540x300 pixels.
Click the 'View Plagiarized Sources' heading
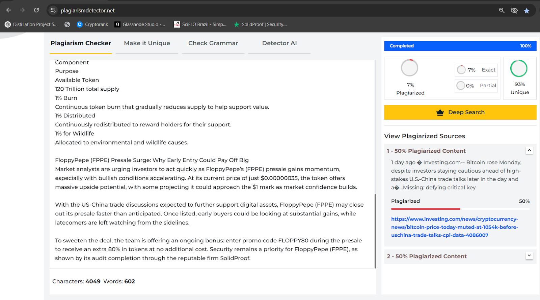[x=425, y=136]
